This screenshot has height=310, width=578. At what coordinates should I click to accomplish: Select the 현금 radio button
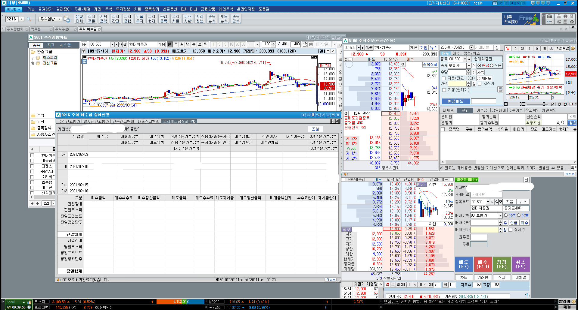tap(479, 65)
